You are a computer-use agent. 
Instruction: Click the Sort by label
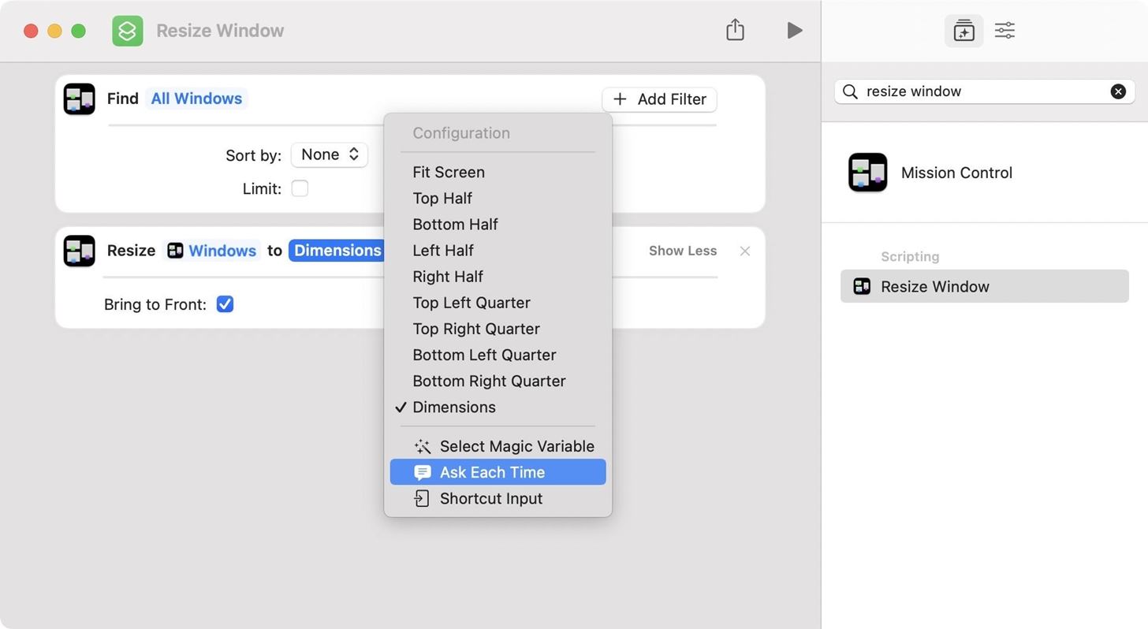point(253,155)
